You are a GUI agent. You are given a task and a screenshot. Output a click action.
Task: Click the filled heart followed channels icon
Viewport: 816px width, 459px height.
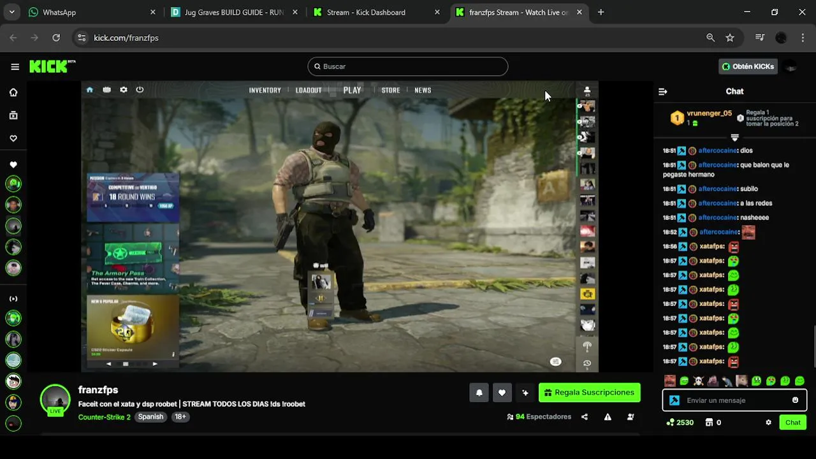[13, 165]
